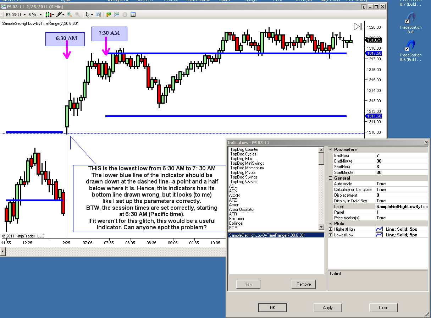Click the OK button
Screen dimensions: 431x318
point(272,308)
